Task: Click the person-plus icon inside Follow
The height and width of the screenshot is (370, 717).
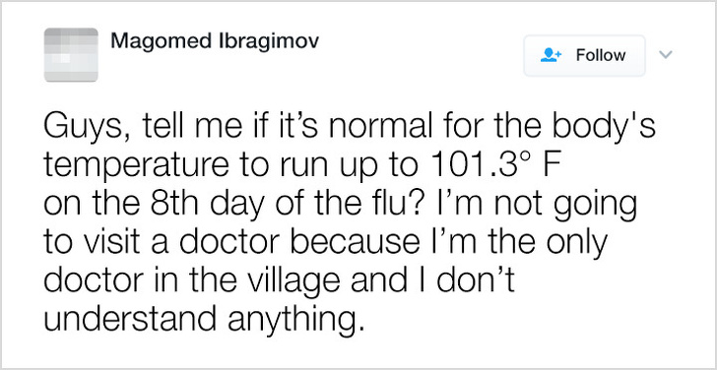Action: click(x=551, y=55)
